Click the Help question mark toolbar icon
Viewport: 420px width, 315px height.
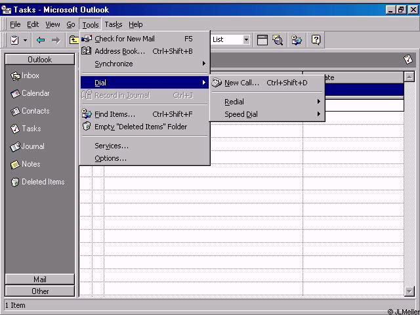(316, 40)
